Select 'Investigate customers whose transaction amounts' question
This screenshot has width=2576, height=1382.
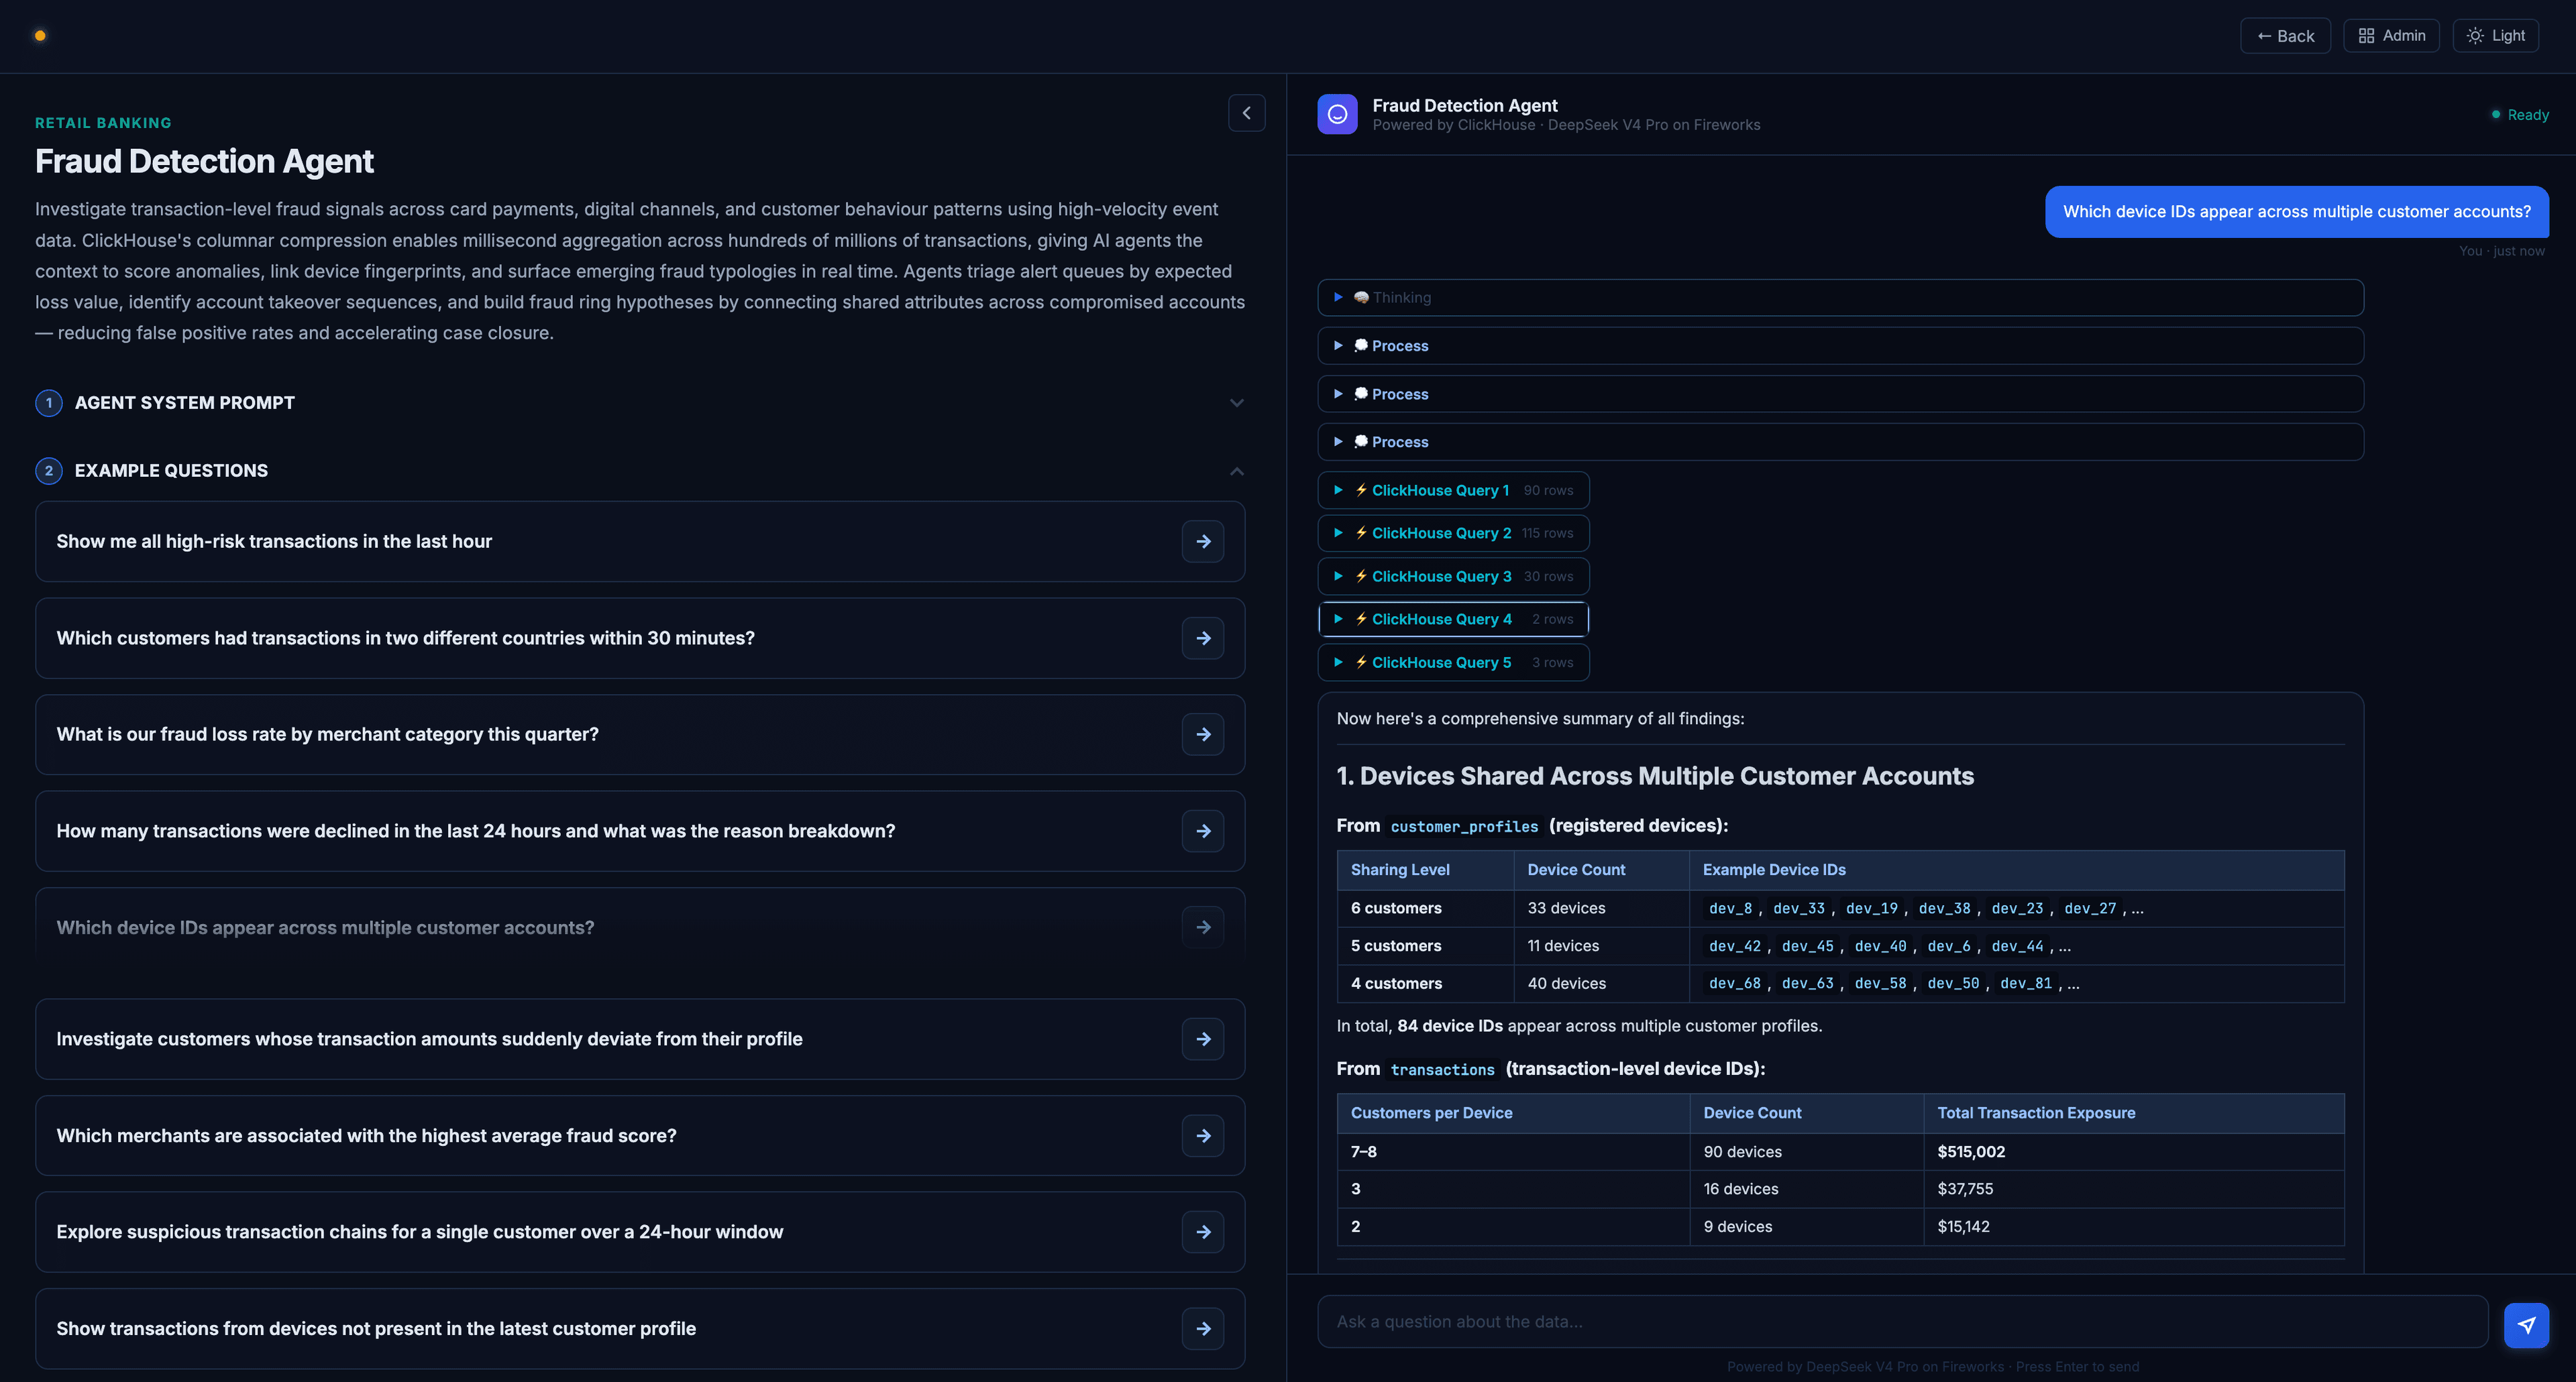(x=640, y=1039)
